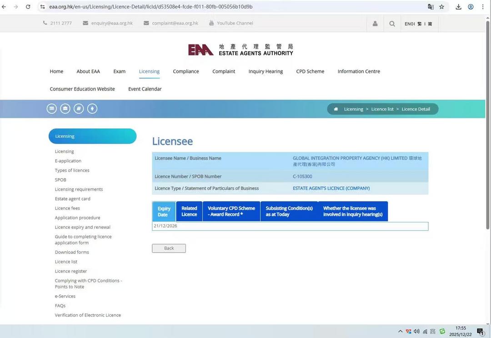The width and height of the screenshot is (491, 338).
Task: Switch language to Simplified Chinese 簡
Action: 430,24
